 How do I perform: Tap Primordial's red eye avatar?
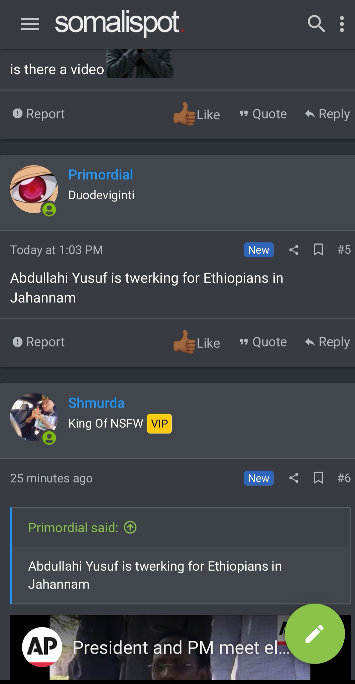34,190
